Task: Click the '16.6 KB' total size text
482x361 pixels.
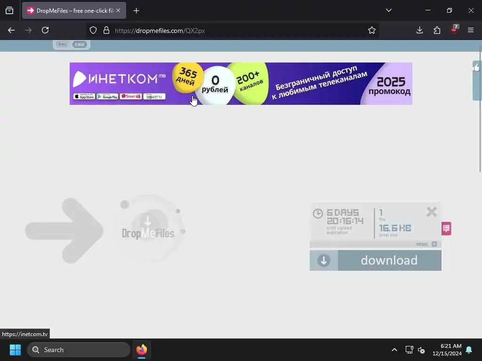Action: [x=395, y=228]
